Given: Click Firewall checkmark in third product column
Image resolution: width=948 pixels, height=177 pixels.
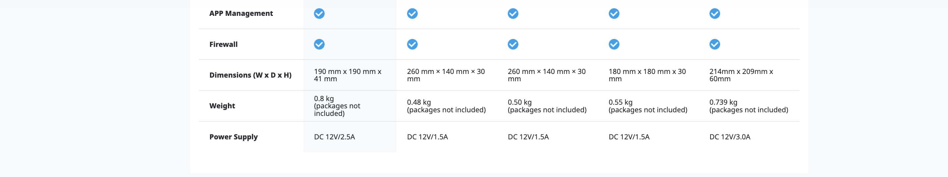Looking at the screenshot, I should point(513,45).
